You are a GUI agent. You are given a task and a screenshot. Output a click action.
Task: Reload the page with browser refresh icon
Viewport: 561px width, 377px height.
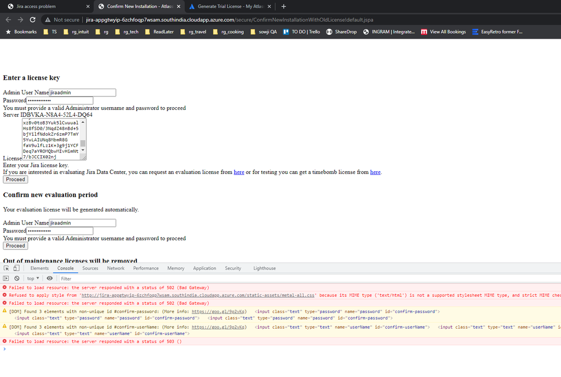(x=33, y=20)
